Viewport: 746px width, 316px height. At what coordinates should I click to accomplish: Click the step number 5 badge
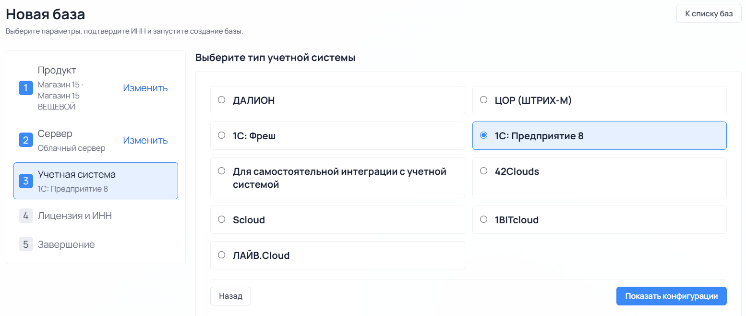pyautogui.click(x=26, y=244)
